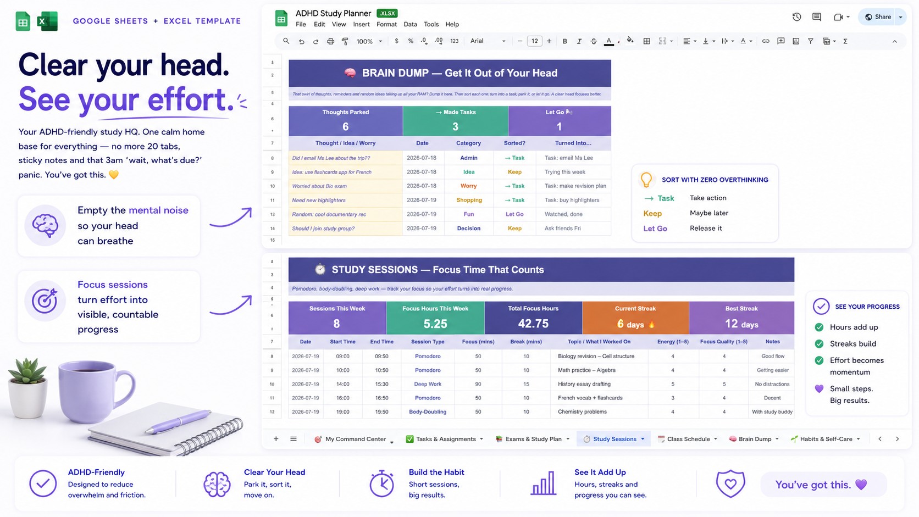The image size is (919, 517).
Task: Toggle italic formatting
Action: pos(579,41)
